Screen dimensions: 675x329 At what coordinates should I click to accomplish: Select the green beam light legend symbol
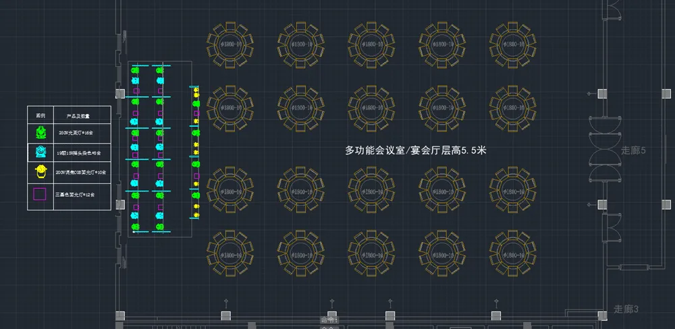tap(40, 133)
